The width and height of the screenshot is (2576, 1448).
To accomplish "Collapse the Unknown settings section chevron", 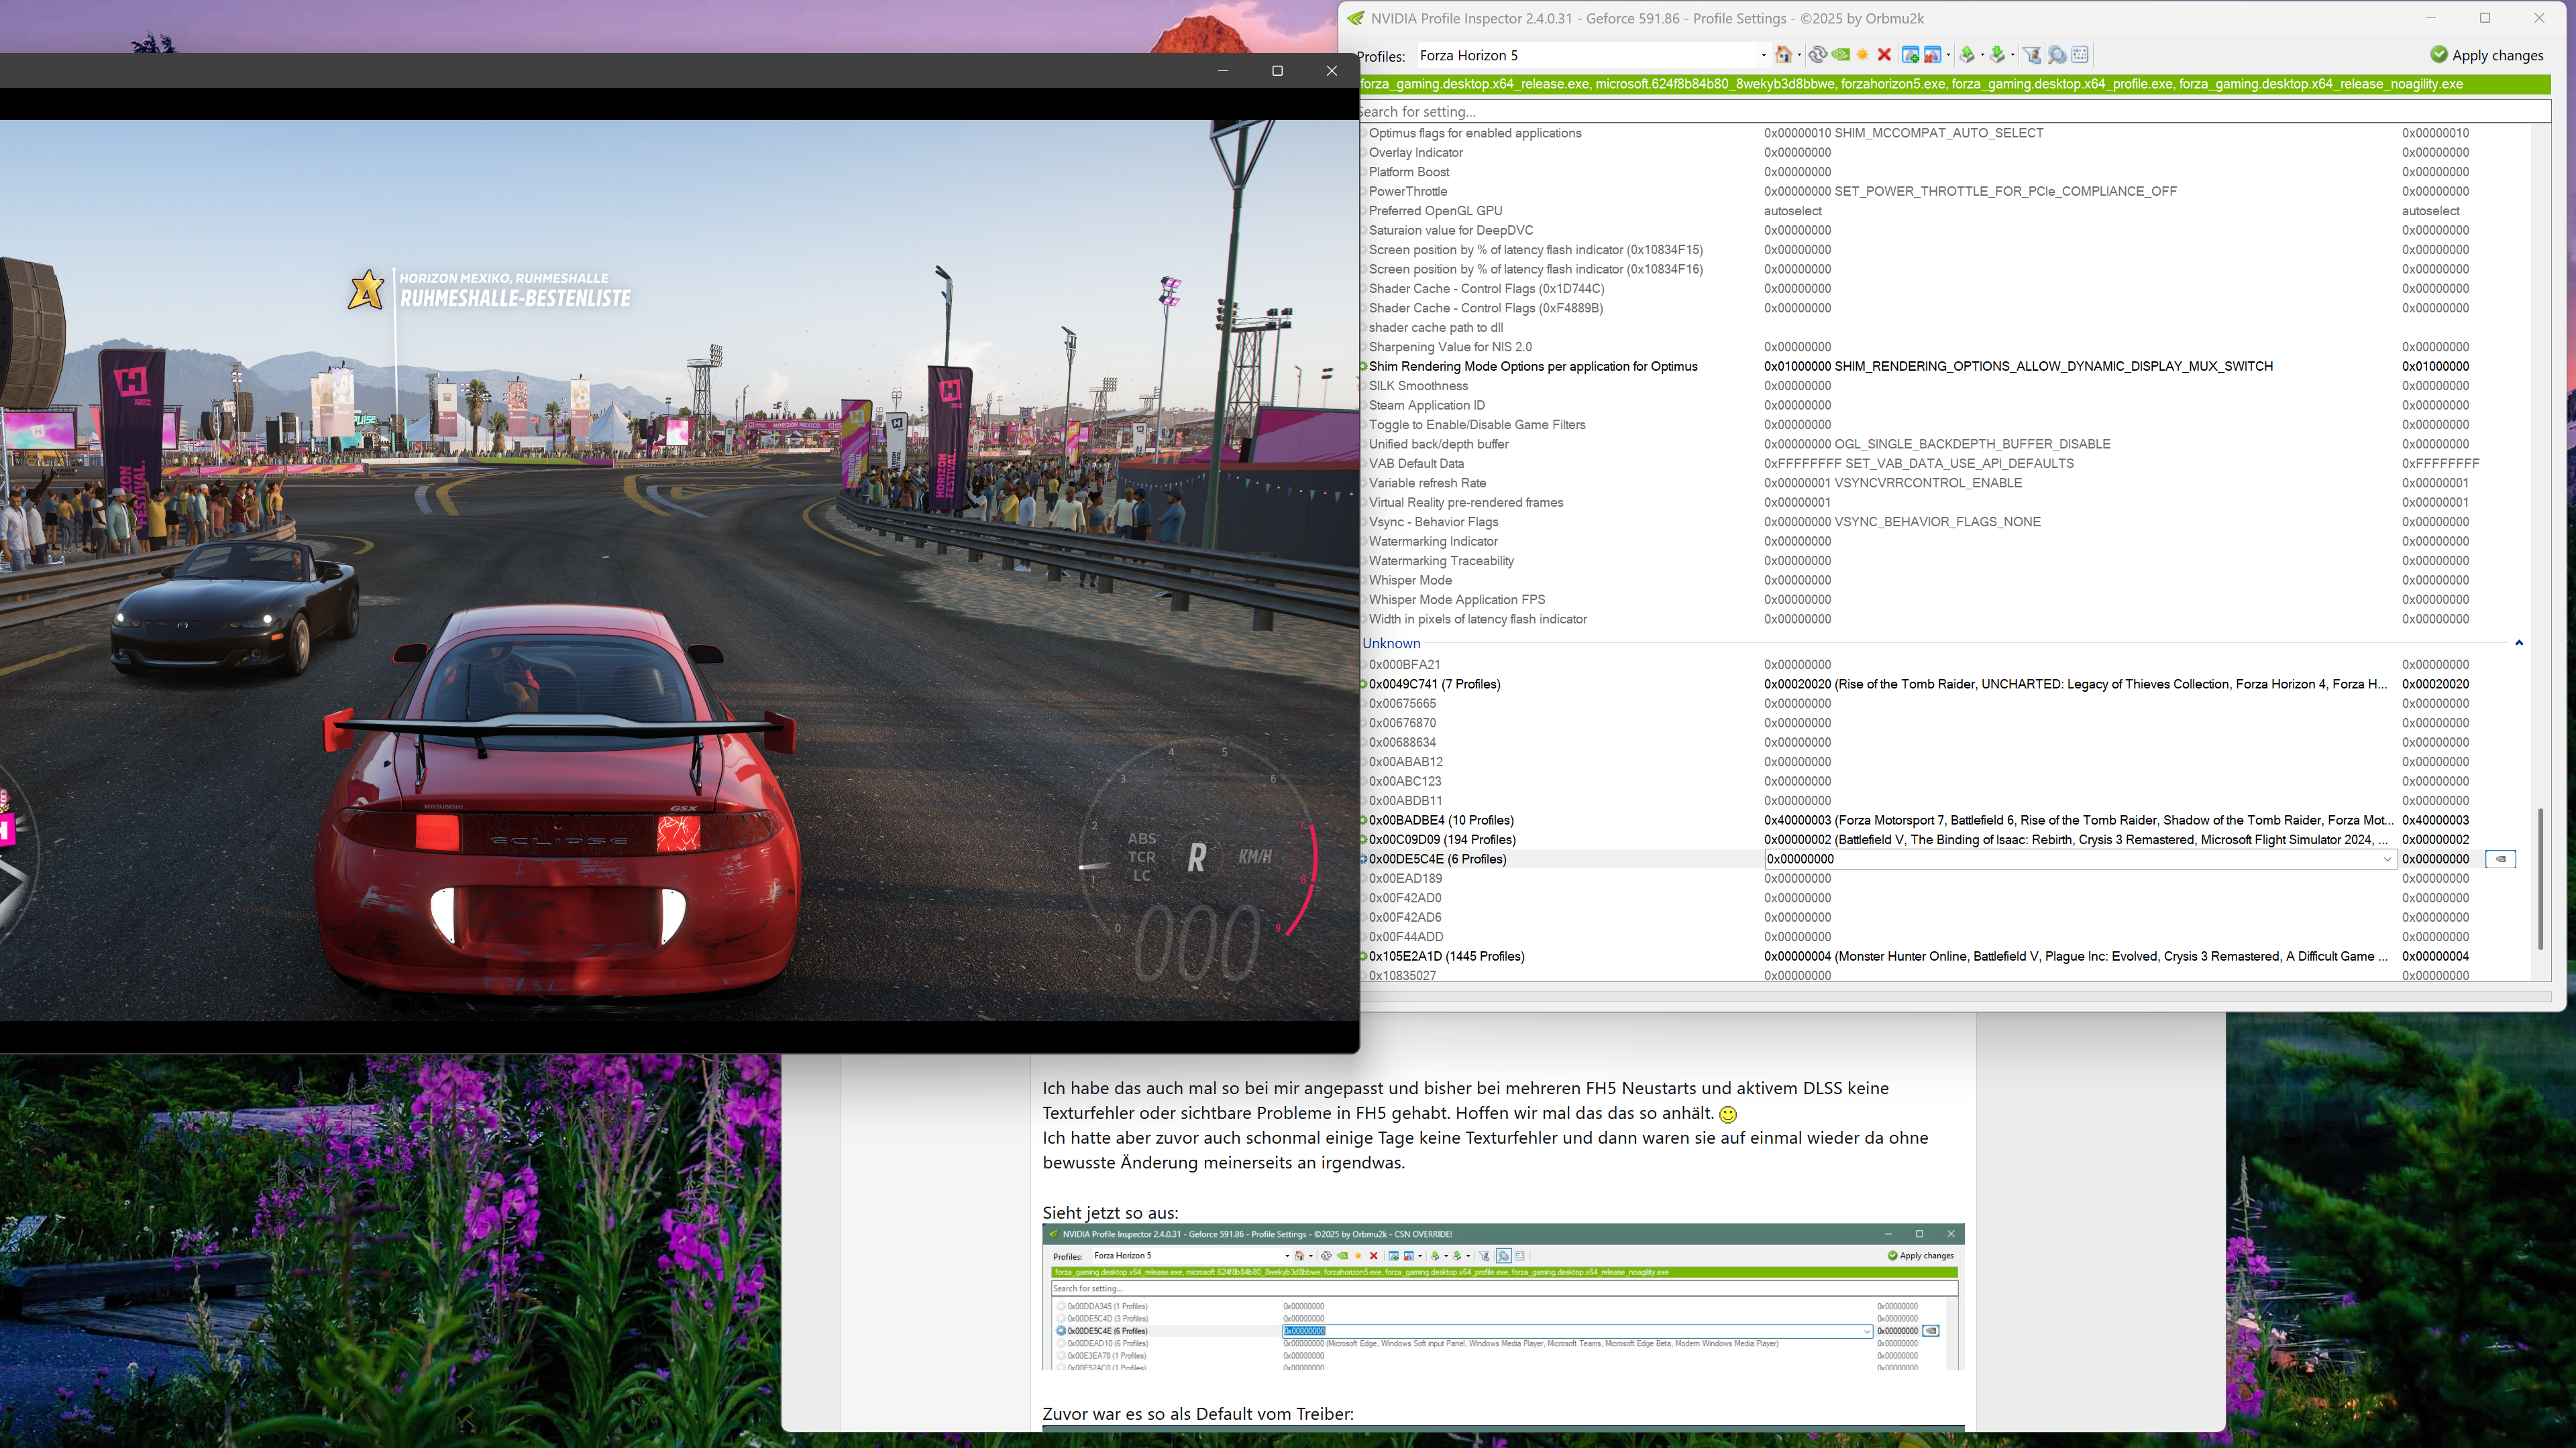I will (2519, 644).
